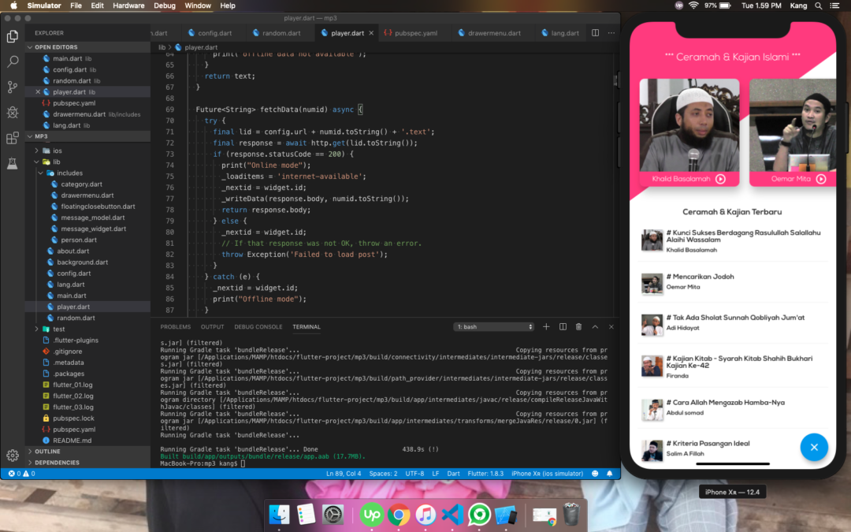Change the Dart language mode
The height and width of the screenshot is (532, 851).
click(x=453, y=474)
